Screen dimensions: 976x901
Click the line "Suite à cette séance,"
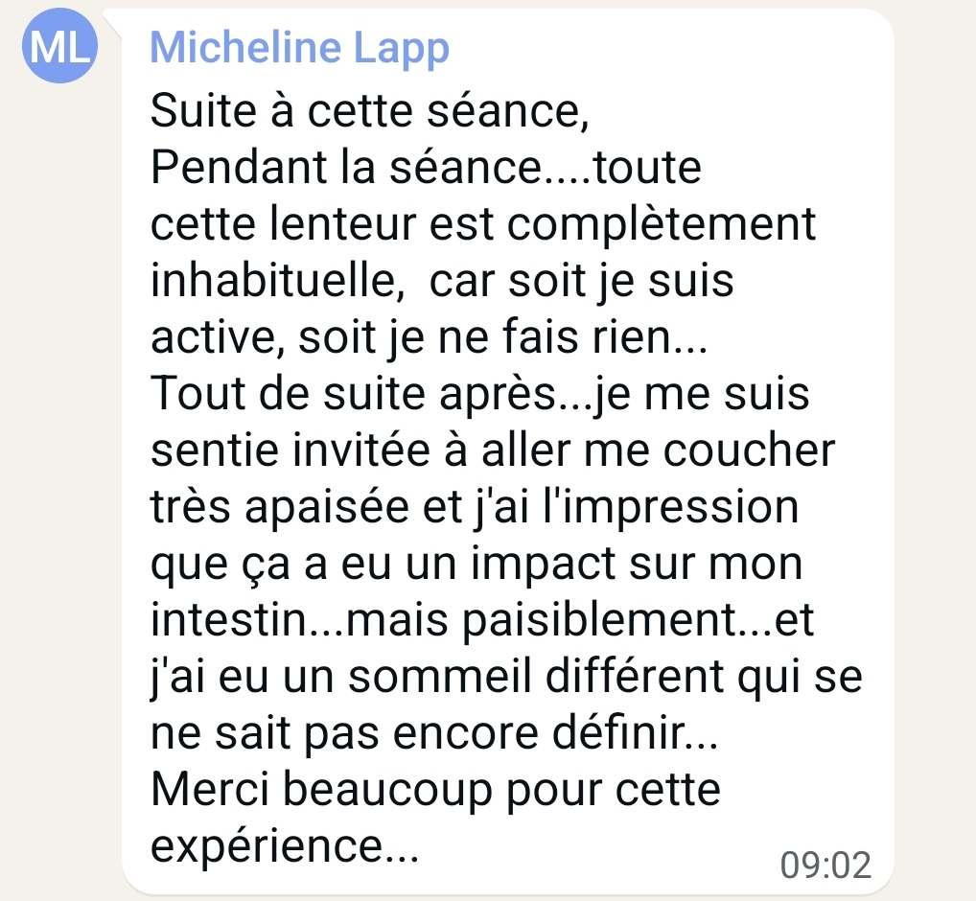pos(370,114)
